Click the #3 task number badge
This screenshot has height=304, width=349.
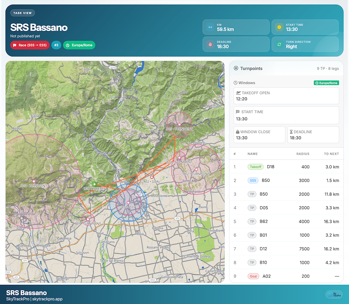coord(56,45)
